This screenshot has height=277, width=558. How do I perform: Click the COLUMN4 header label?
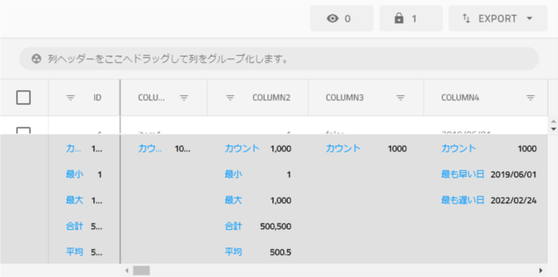point(460,98)
